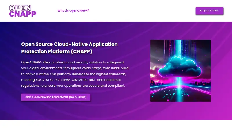
Task: Start the Risk & Compliance Assessment (No Charge)
Action: pos(56,97)
